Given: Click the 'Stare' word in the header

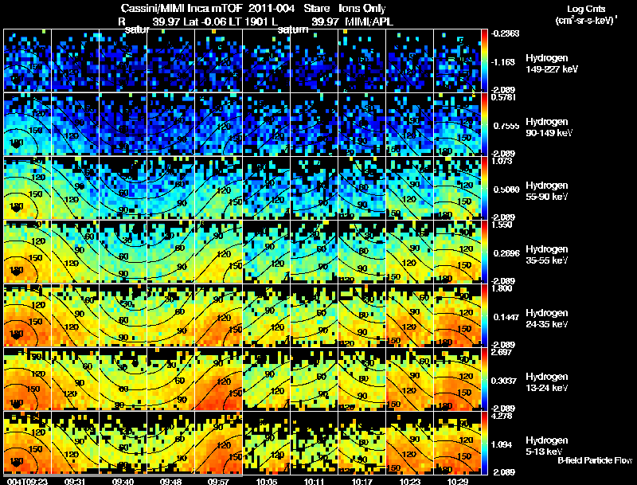Looking at the screenshot, I should (316, 8).
